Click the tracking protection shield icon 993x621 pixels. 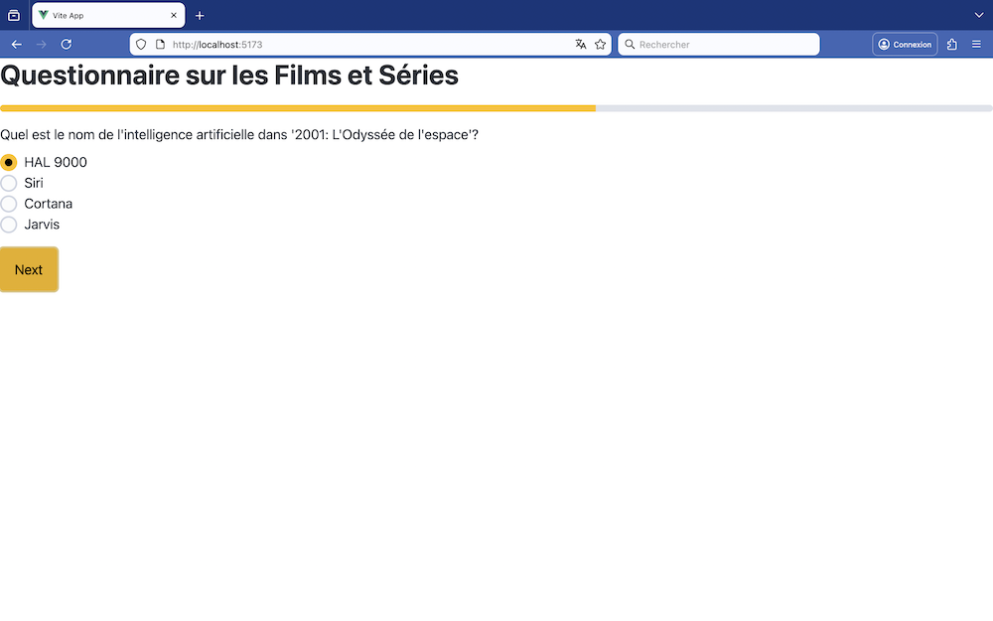[x=141, y=45]
